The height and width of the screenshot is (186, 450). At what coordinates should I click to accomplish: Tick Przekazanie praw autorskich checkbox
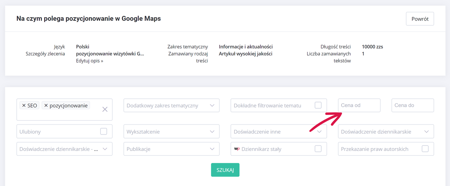pos(425,149)
